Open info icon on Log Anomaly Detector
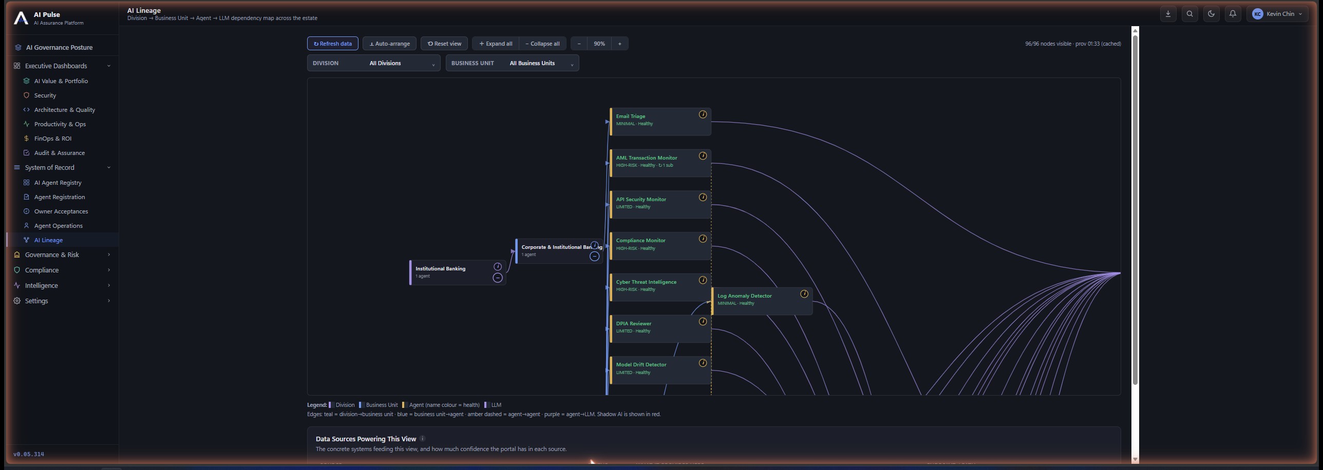This screenshot has width=1323, height=470. tap(804, 294)
